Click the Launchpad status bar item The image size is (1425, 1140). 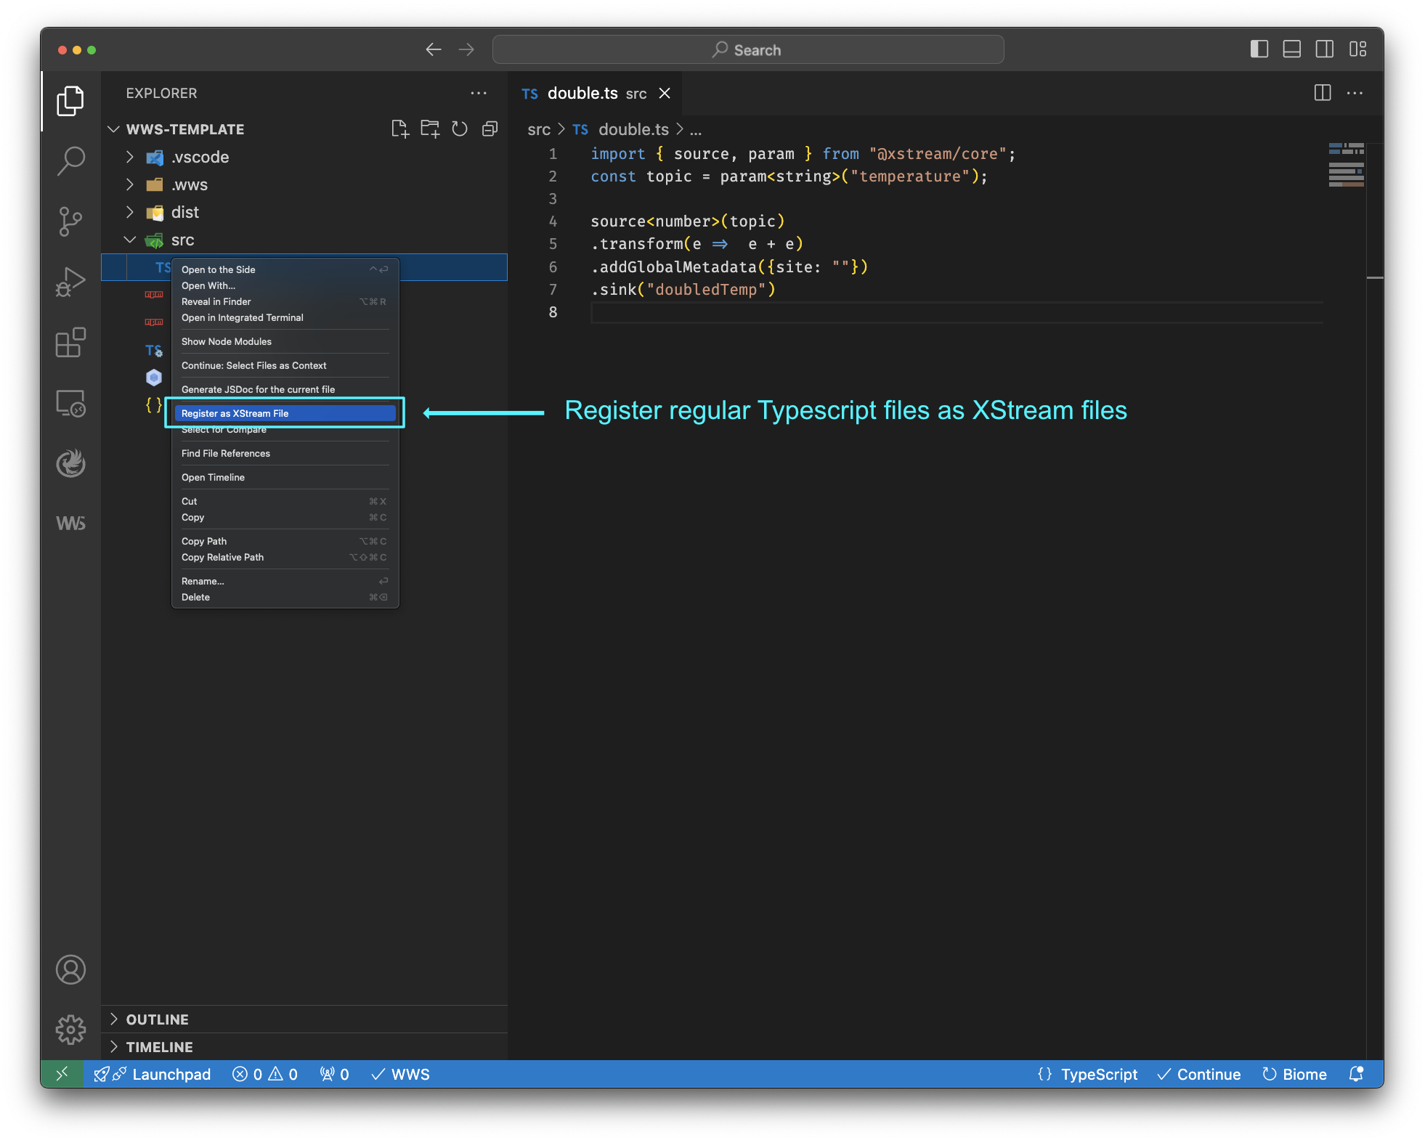[x=153, y=1074]
